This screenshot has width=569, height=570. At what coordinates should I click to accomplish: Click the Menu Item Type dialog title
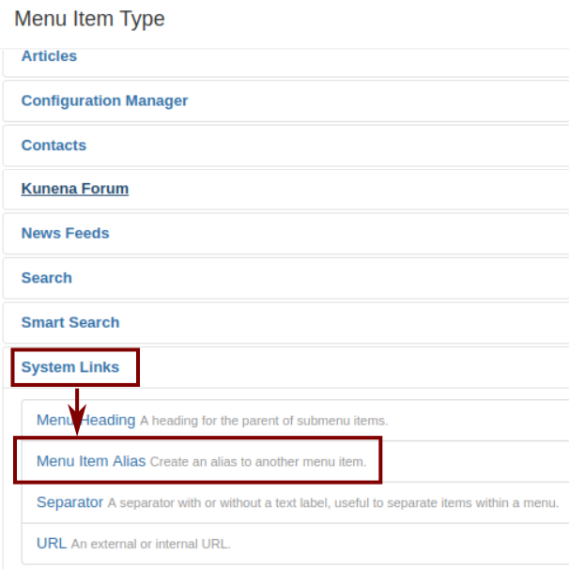click(x=89, y=19)
